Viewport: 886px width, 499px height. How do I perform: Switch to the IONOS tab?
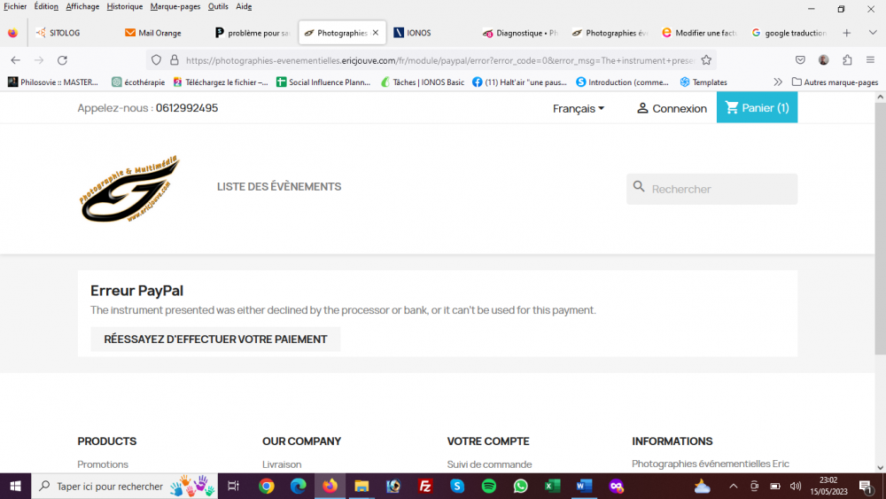(x=419, y=33)
